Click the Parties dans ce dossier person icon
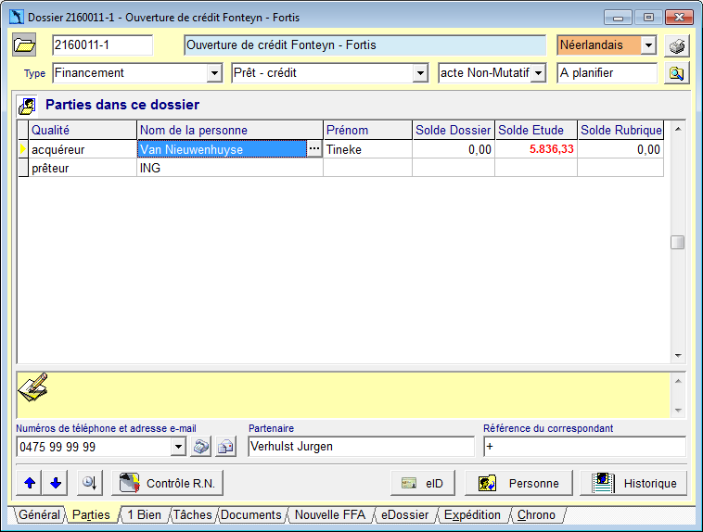The image size is (703, 532). coord(27,106)
